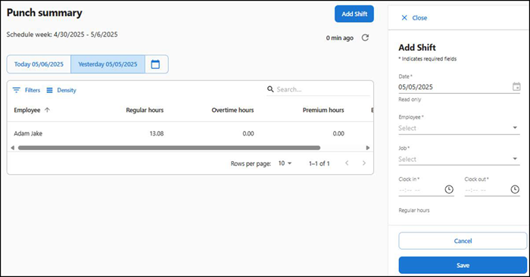The height and width of the screenshot is (277, 530).
Task: Go to previous page chevron in pagination
Action: coord(347,163)
